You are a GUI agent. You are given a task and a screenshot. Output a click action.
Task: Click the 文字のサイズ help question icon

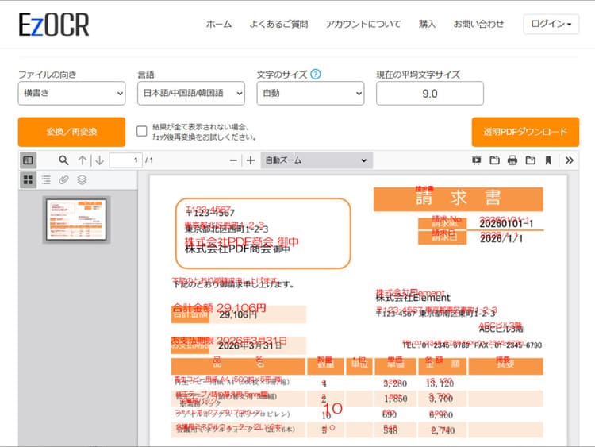click(315, 74)
